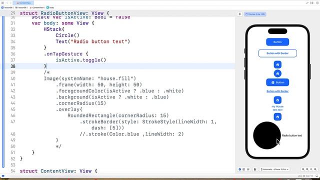Click 'struct RadioButtonView: View {' sticky header

point(64,13)
